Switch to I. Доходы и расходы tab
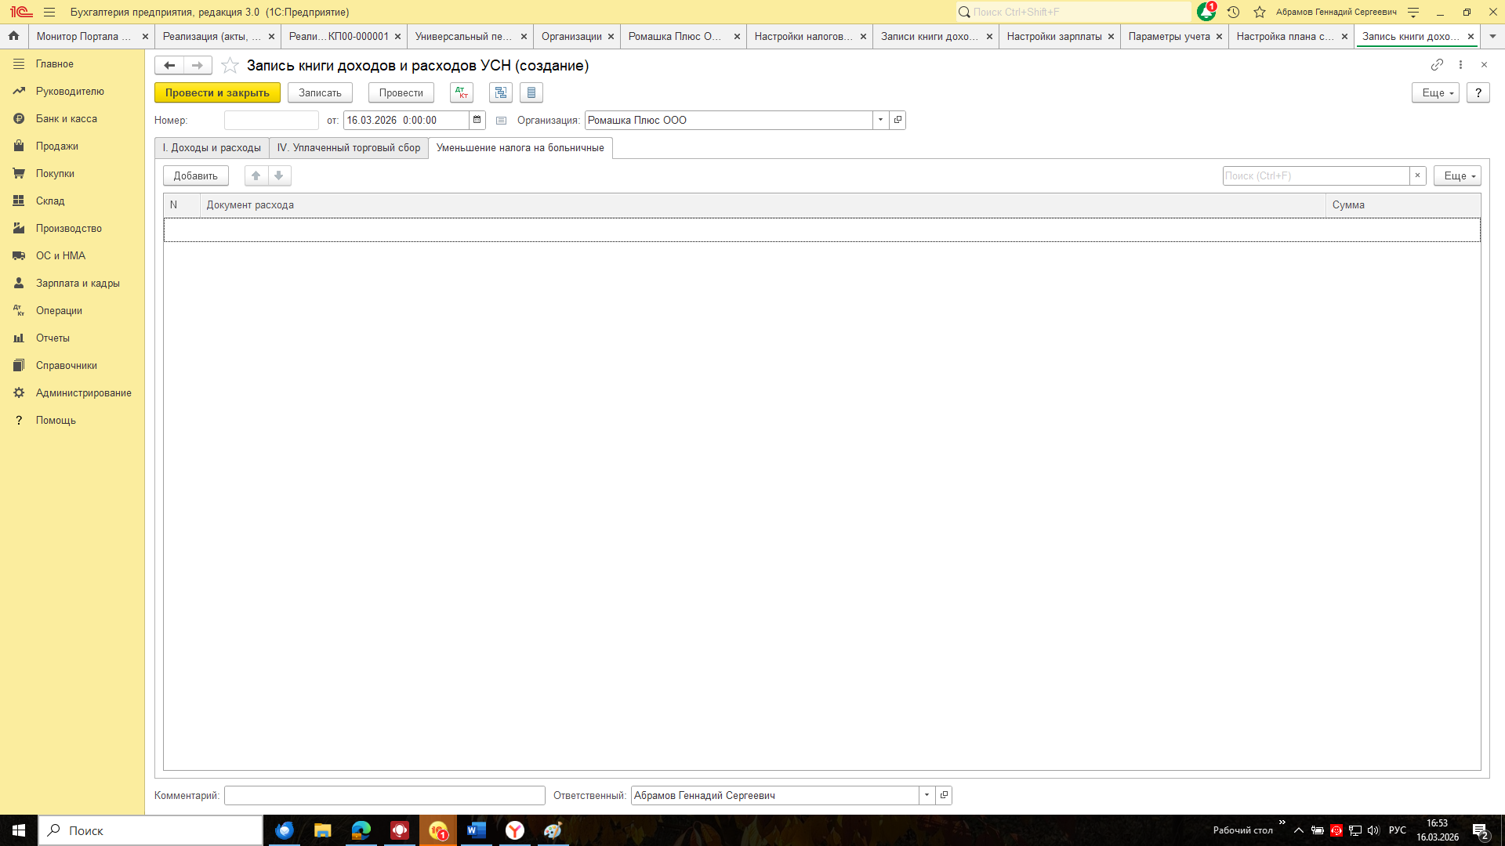 click(212, 148)
